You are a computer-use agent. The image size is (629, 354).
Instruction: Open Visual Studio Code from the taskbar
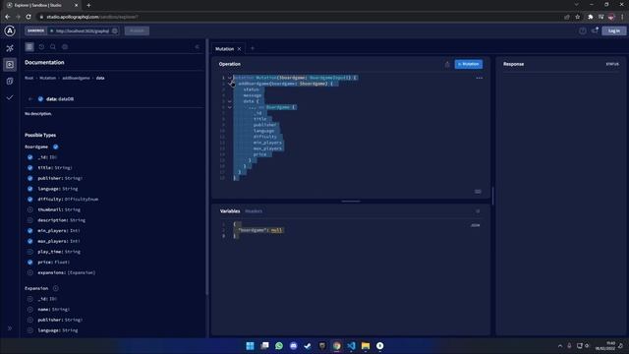pos(351,345)
